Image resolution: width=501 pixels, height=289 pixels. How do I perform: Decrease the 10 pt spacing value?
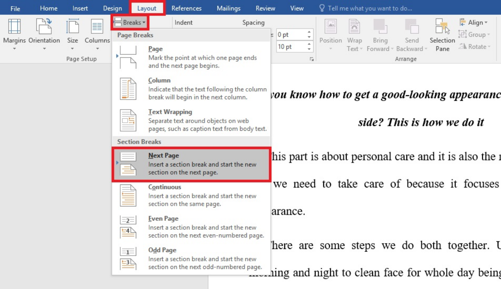point(310,49)
